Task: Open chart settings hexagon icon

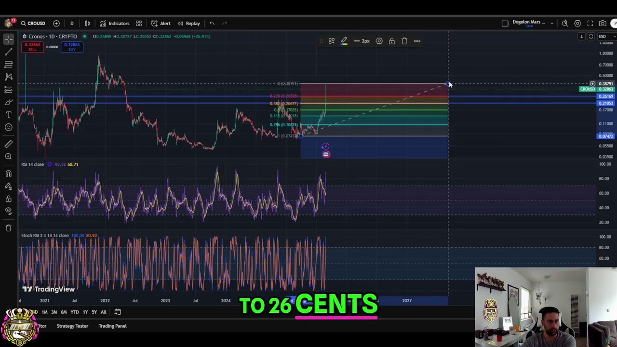Action: [x=577, y=23]
